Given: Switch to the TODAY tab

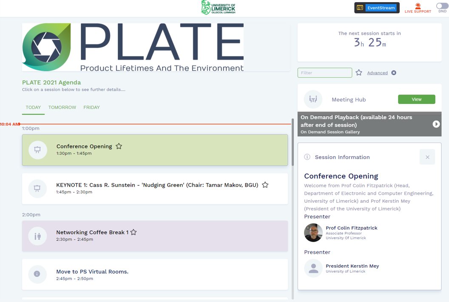Looking at the screenshot, I should (x=33, y=107).
